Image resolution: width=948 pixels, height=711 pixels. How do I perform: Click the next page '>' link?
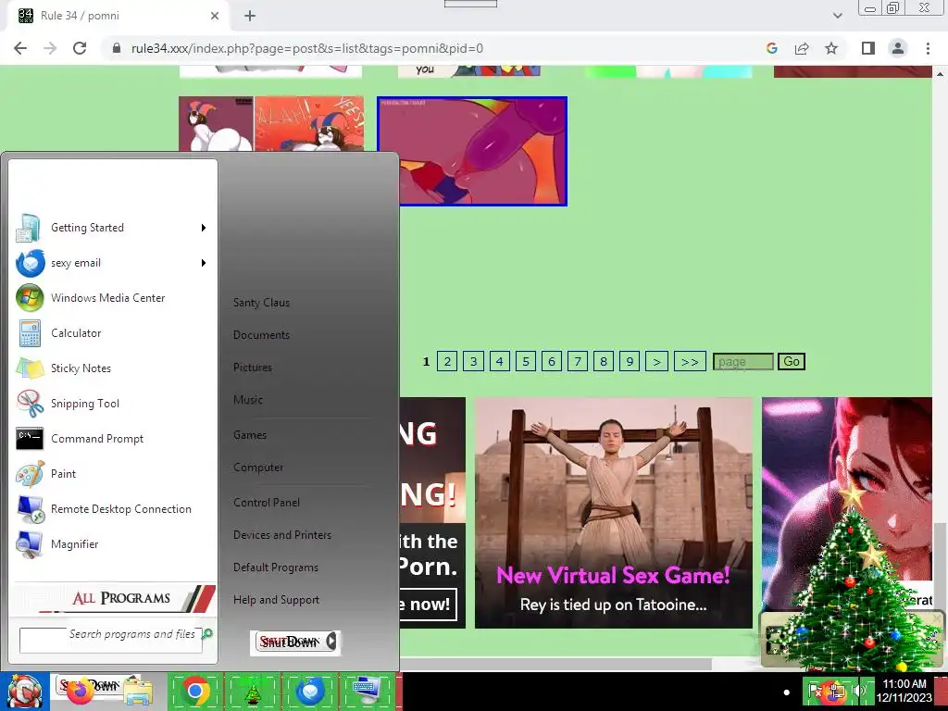[x=656, y=362]
